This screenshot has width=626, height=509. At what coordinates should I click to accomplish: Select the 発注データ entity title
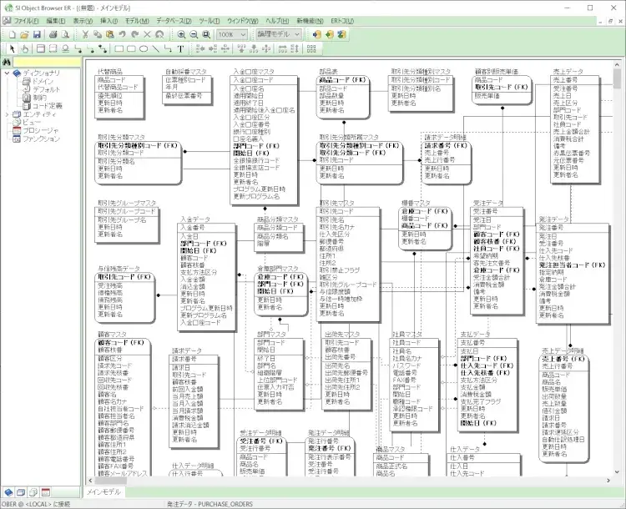(553, 219)
